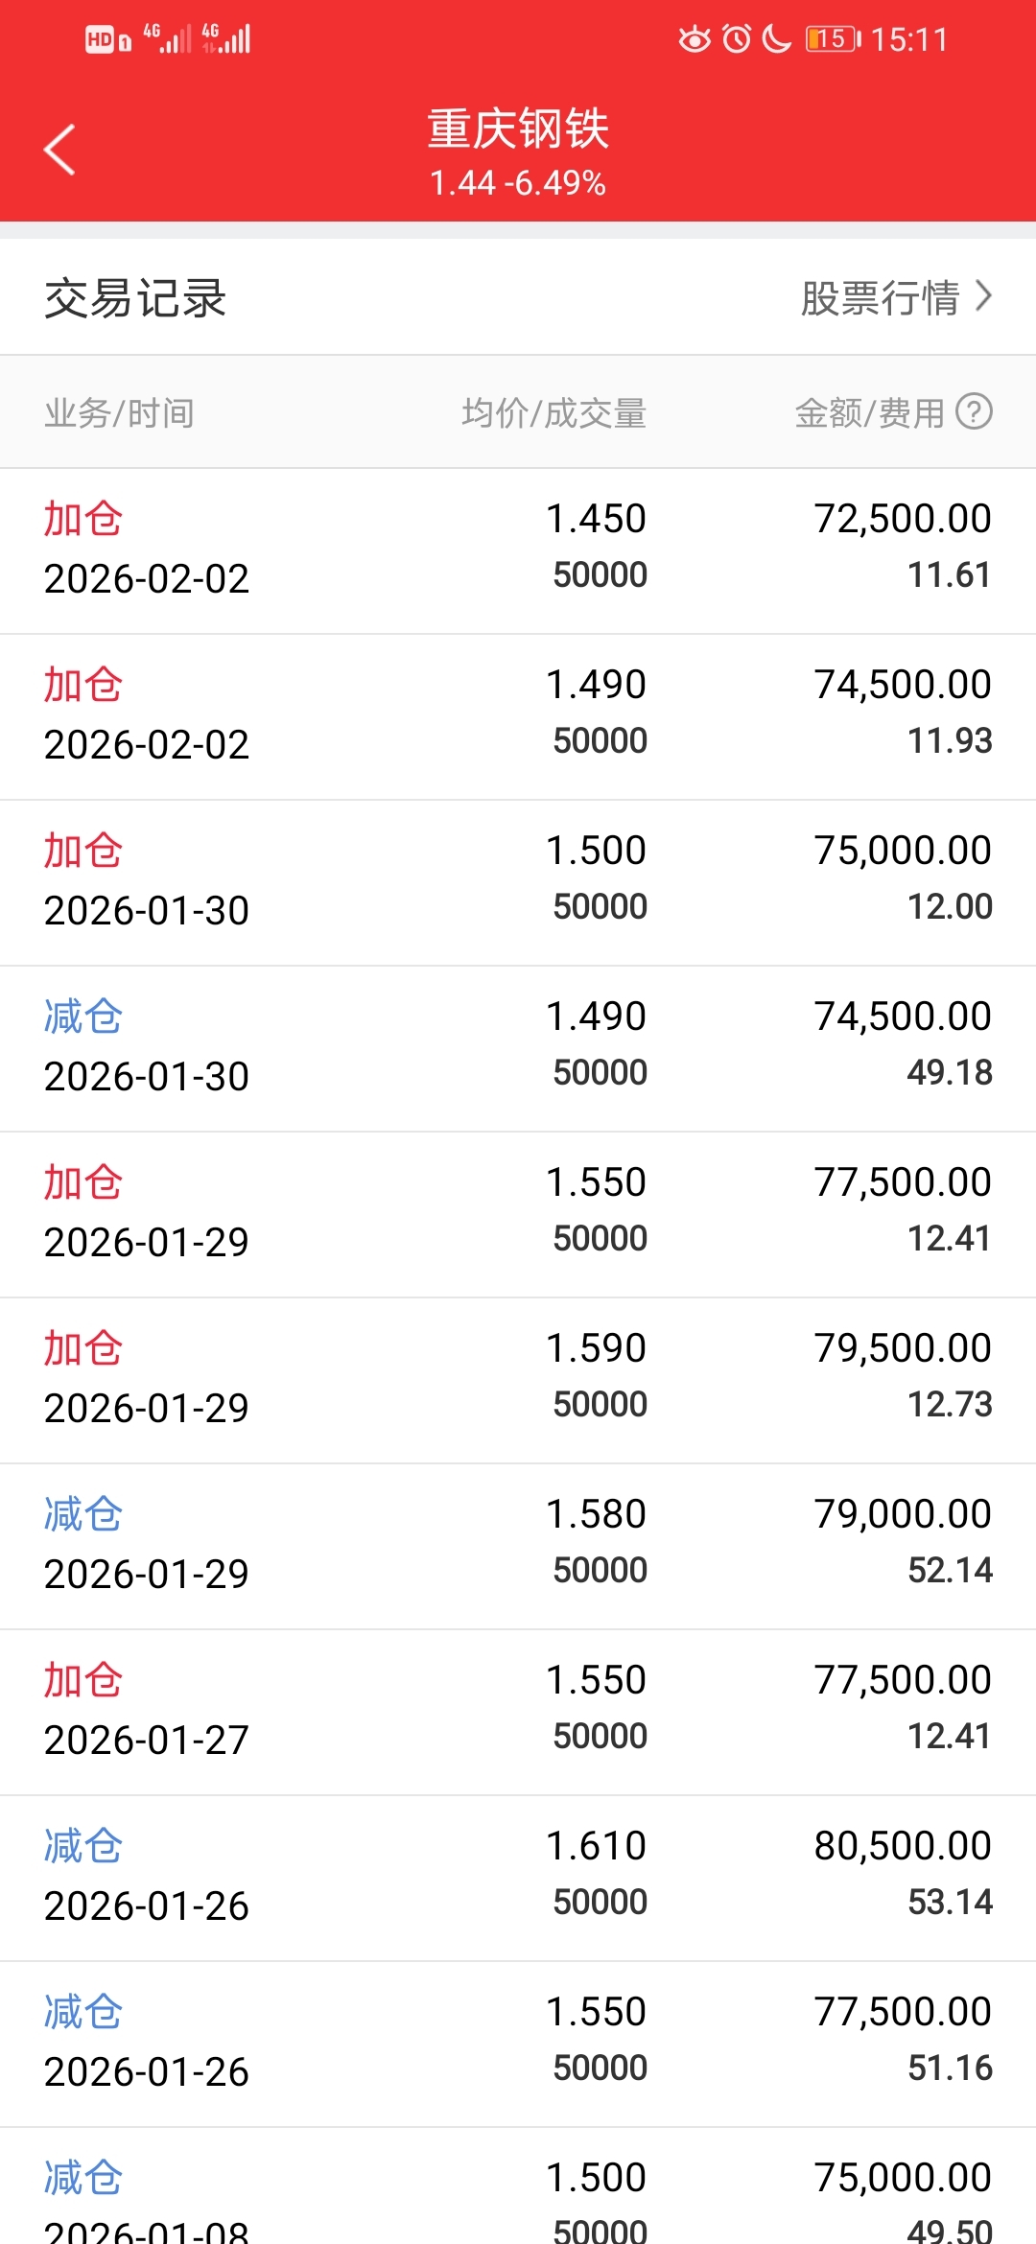
Task: Open the 减仓 record at 1.610
Action: click(x=518, y=1878)
